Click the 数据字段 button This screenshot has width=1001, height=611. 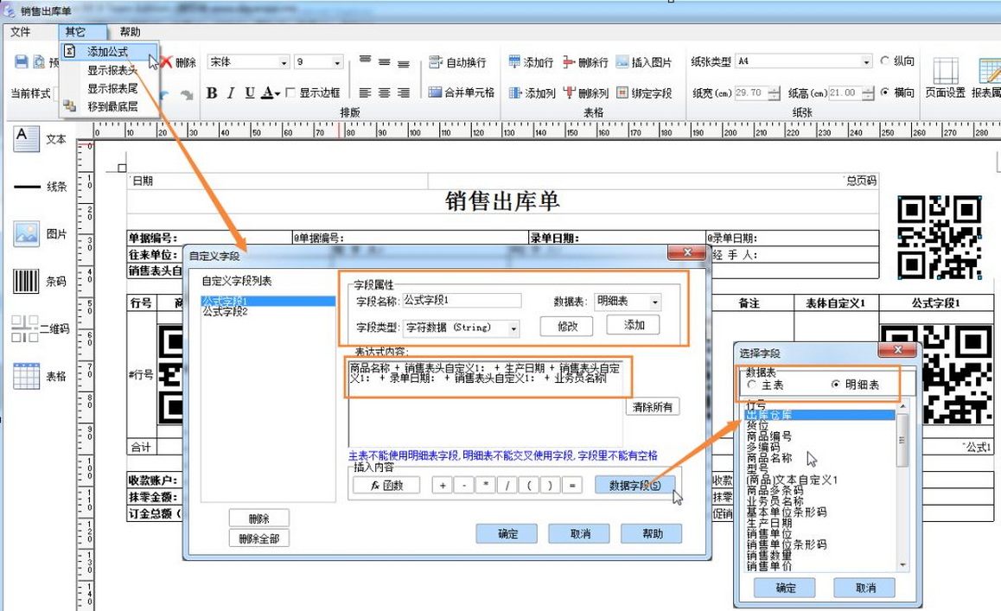(635, 486)
